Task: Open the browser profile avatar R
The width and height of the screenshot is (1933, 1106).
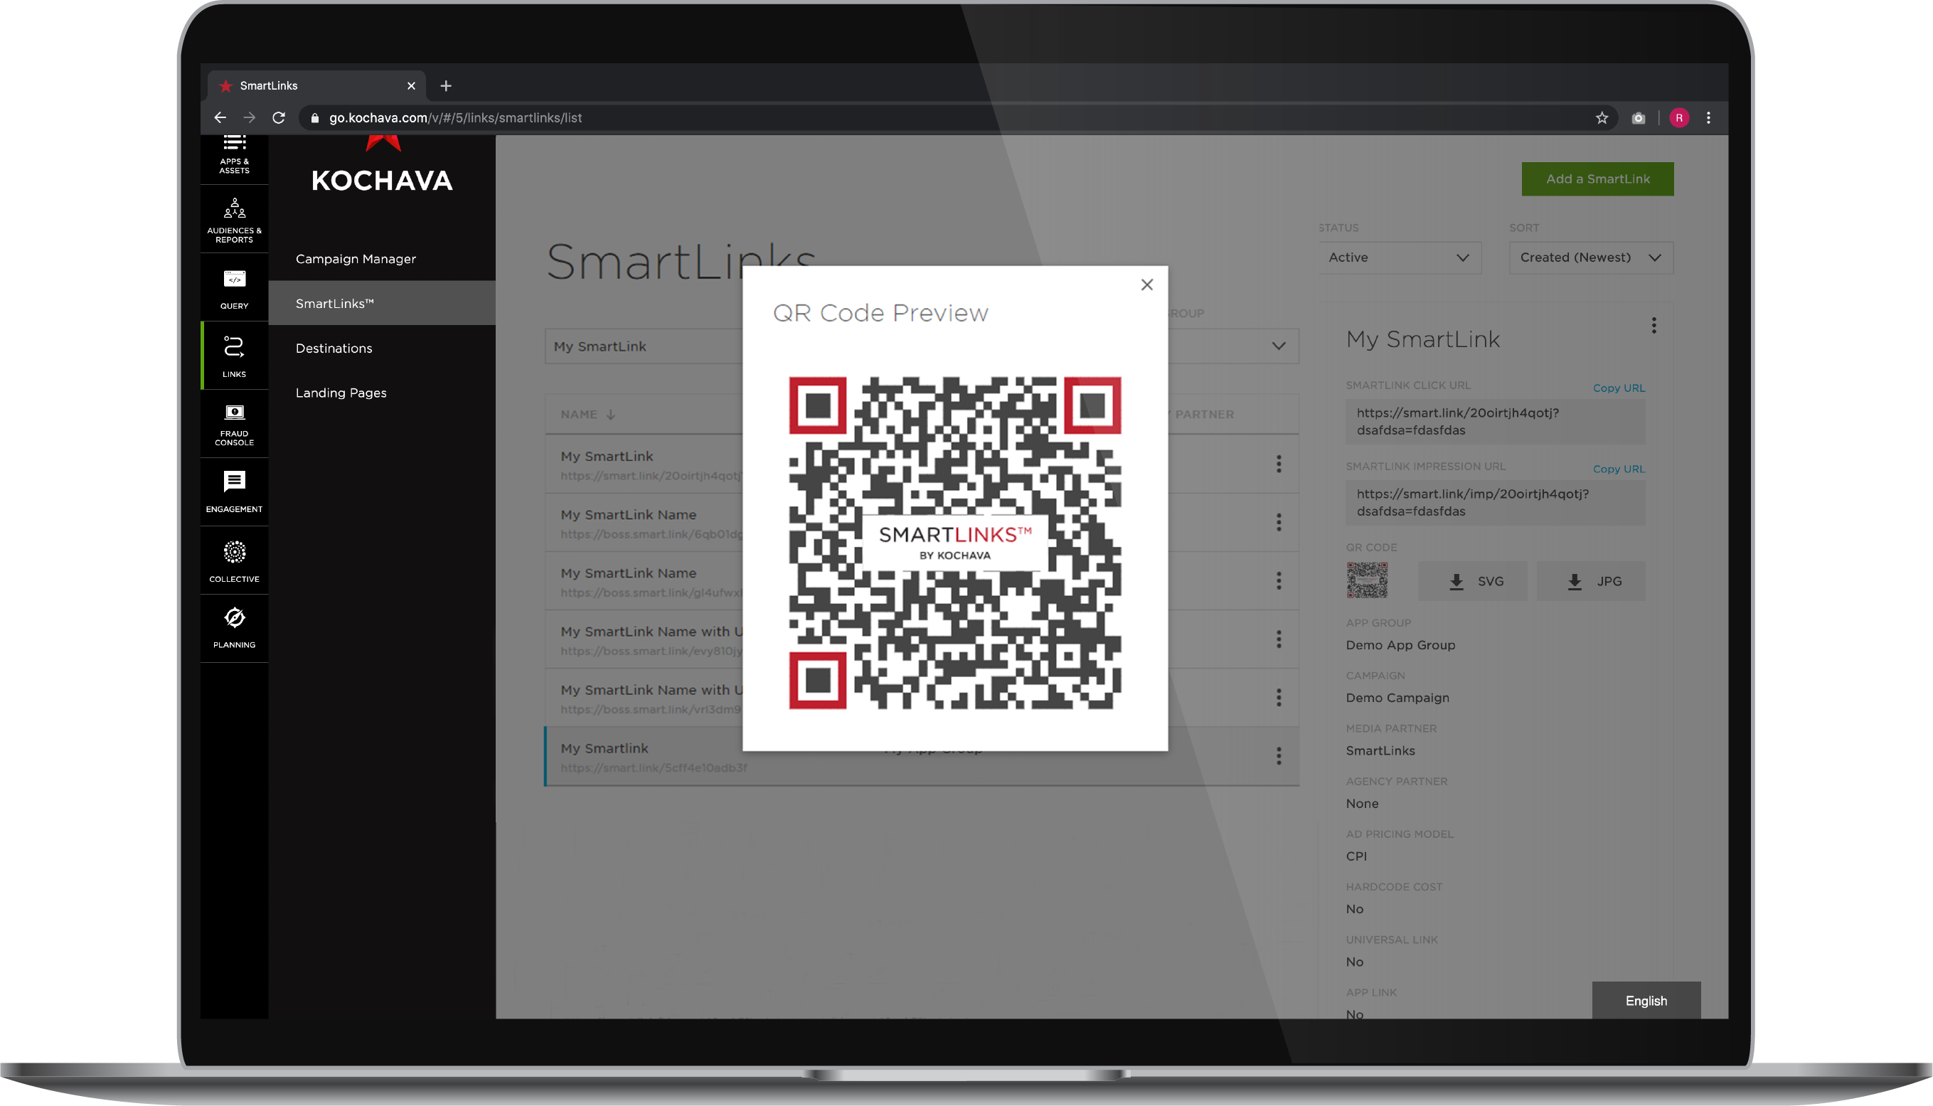Action: [1679, 118]
